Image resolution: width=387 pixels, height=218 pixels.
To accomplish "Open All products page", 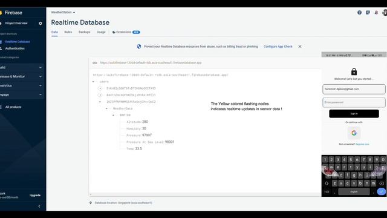I will click(13, 107).
